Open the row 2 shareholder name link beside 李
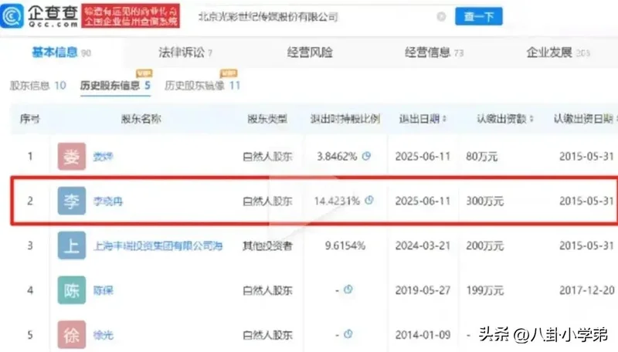This screenshot has height=352, width=618. coord(108,201)
